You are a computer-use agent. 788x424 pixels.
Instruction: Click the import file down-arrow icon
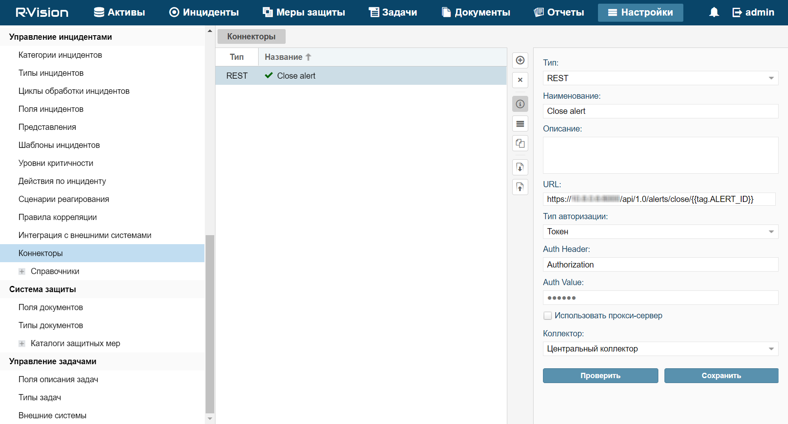520,167
